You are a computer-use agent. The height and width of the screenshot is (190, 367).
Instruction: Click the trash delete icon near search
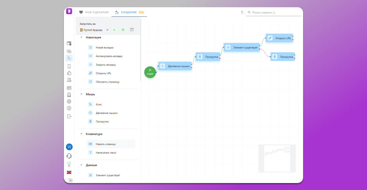click(x=242, y=12)
